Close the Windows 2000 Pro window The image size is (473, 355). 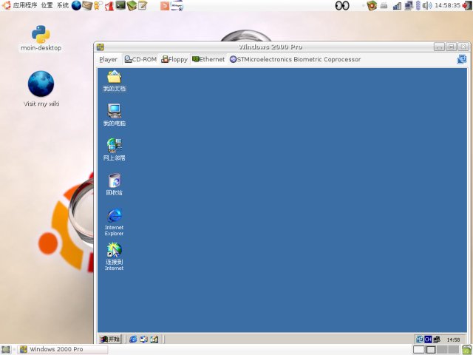(x=463, y=47)
